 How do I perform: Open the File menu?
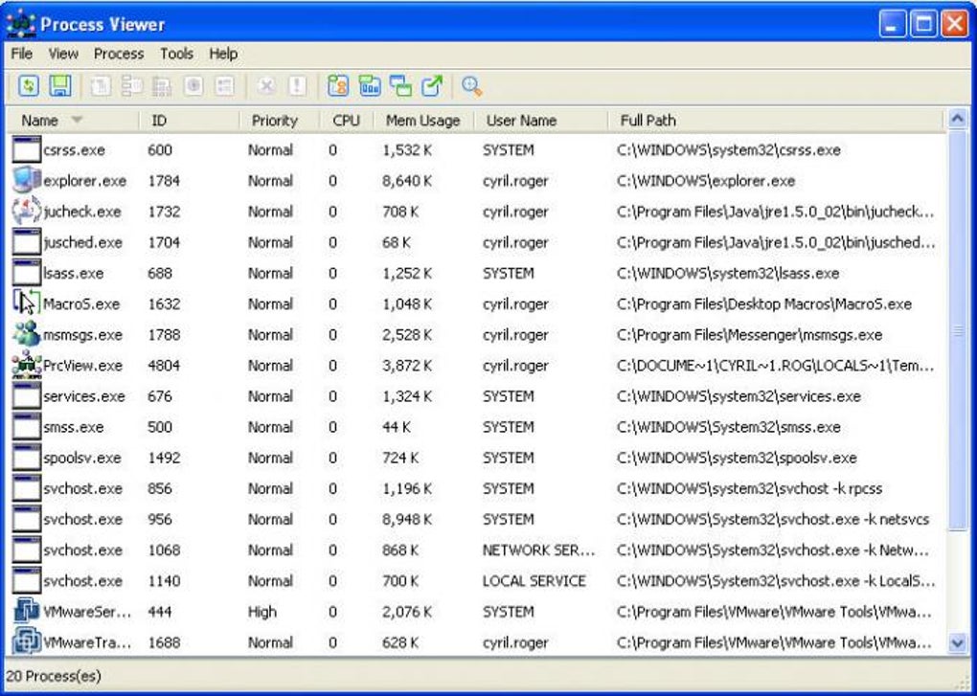tap(22, 54)
